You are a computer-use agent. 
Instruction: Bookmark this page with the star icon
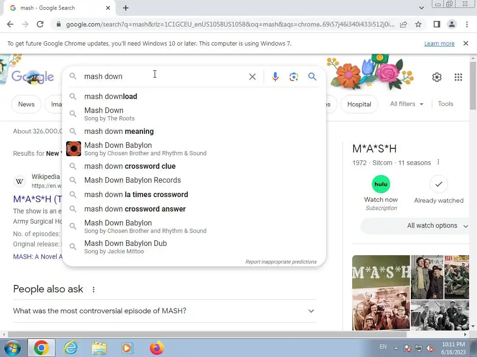pos(418,24)
